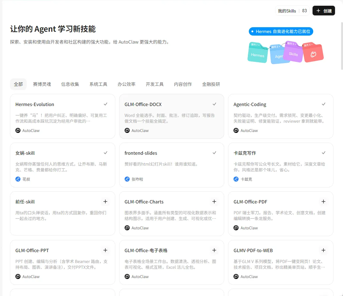
Task: Click the checkmark on Agentic-Coding card
Action: (323, 104)
